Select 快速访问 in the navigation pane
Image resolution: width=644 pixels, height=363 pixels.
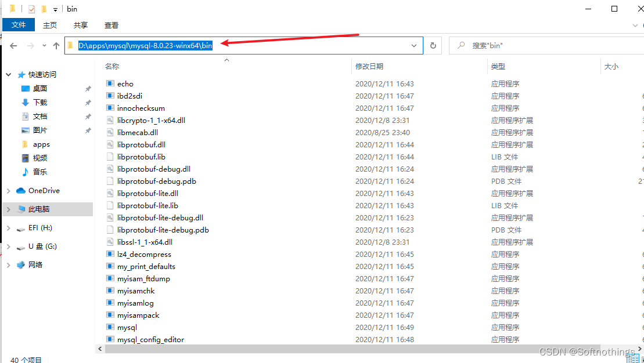pos(42,75)
